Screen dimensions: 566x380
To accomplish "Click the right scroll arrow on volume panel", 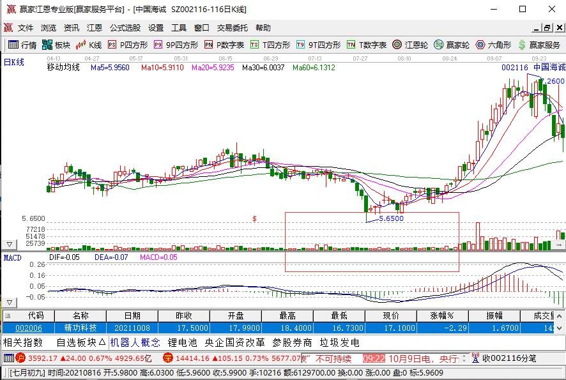I will [x=558, y=245].
